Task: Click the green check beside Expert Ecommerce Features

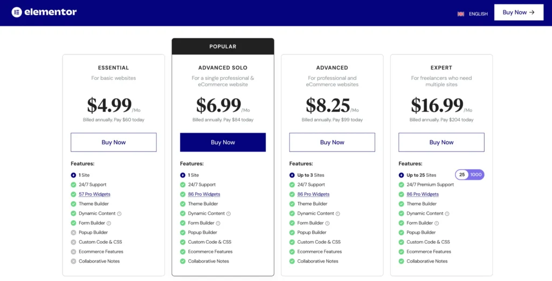Action: [401, 251]
